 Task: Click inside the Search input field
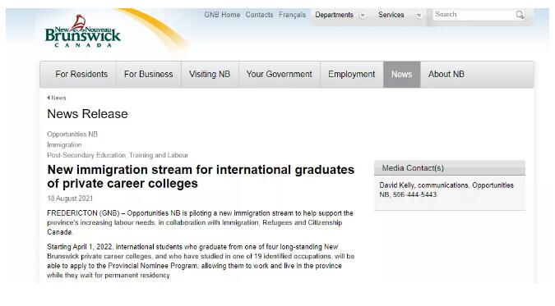pos(474,15)
